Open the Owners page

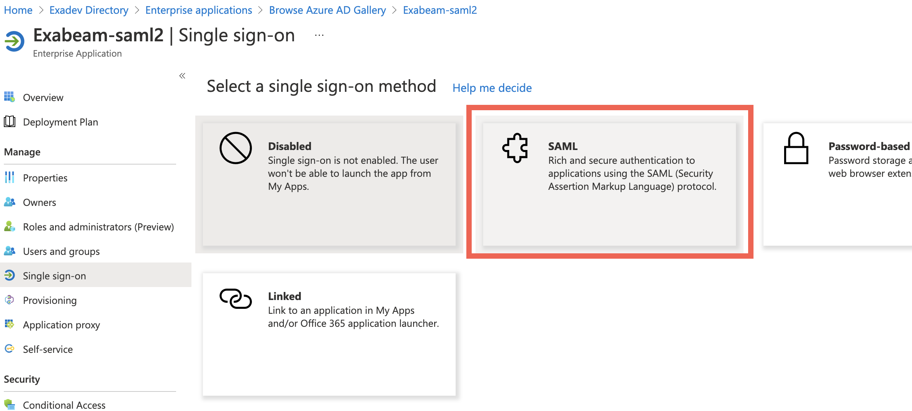[96, 202]
